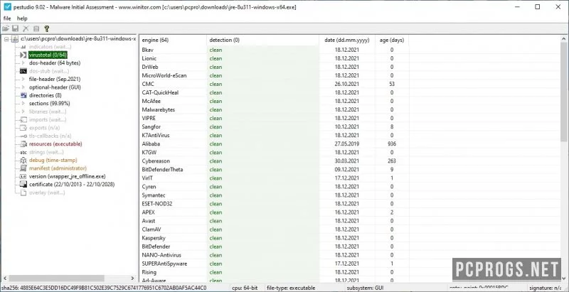Click the pestudio app icon in title bar
The image size is (569, 292).
tap(6, 7)
